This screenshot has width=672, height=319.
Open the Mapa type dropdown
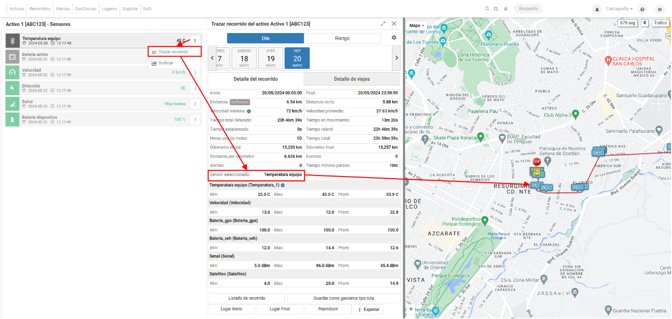(416, 25)
